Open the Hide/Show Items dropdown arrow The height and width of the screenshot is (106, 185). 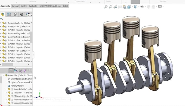point(145,7)
